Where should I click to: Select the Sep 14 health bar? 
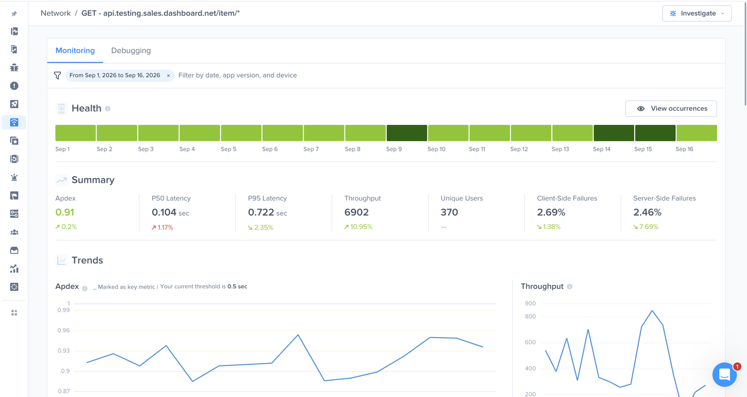point(614,133)
